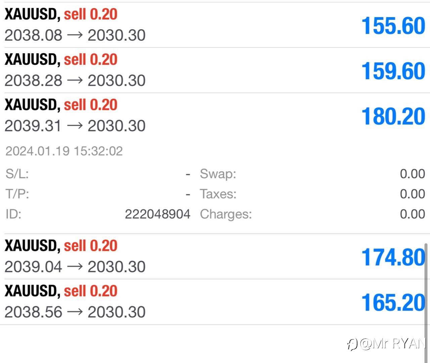The width and height of the screenshot is (430, 363).
Task: Open details for trade opened at 2039.04
Action: 215,257
